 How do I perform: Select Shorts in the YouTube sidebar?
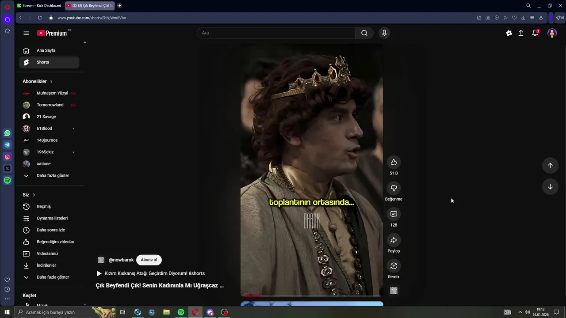49,62
